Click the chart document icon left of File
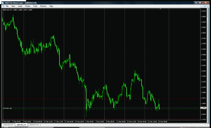Viewport: 211px width, 128px height. pos(3,6)
